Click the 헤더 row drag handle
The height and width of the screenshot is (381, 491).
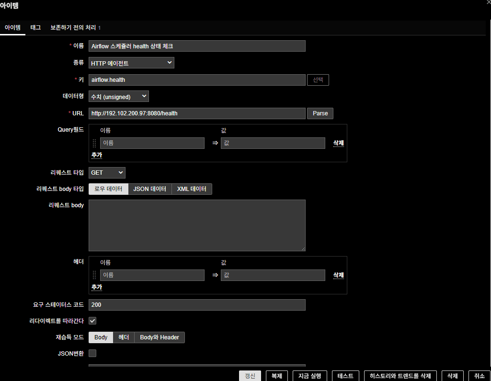(94, 275)
